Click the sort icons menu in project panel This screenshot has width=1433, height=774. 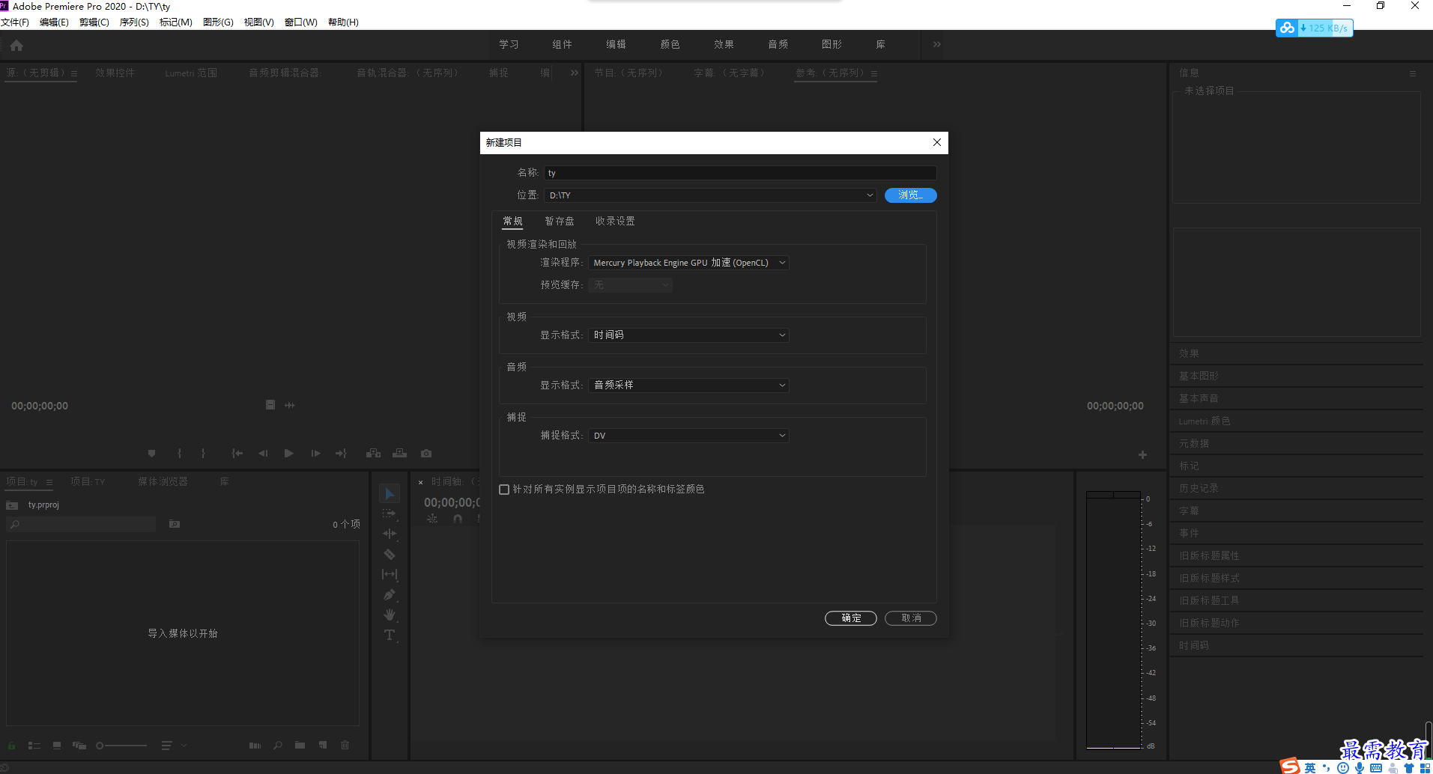click(173, 746)
